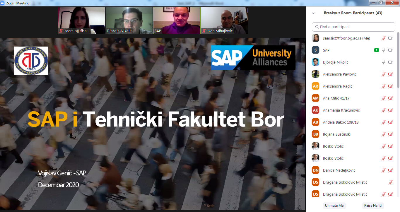Click Djordje Nikolic's avatar photo in list
This screenshot has width=400, height=212.
[315, 62]
